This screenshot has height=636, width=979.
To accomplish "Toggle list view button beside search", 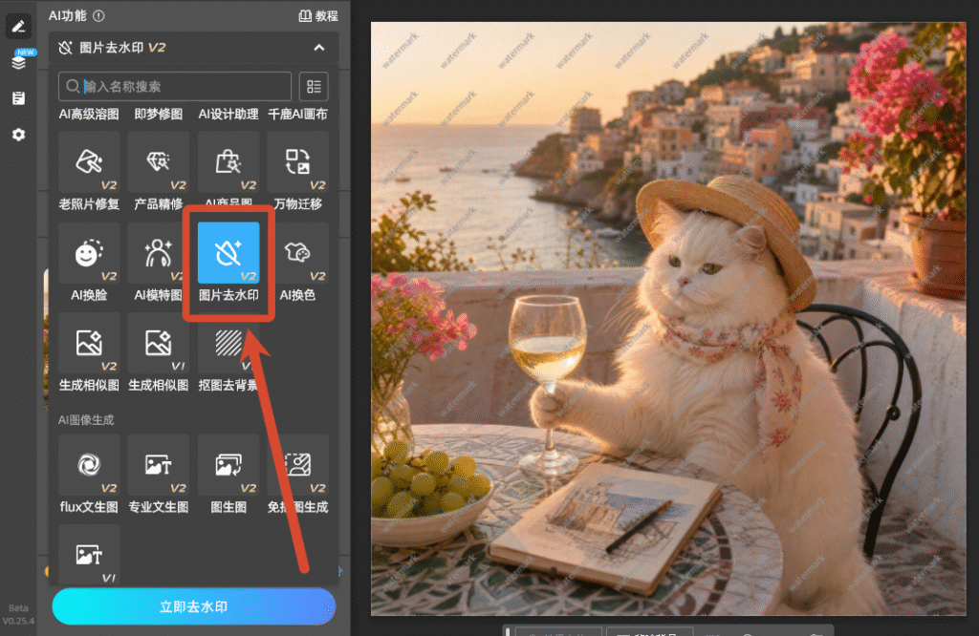I will tap(314, 86).
